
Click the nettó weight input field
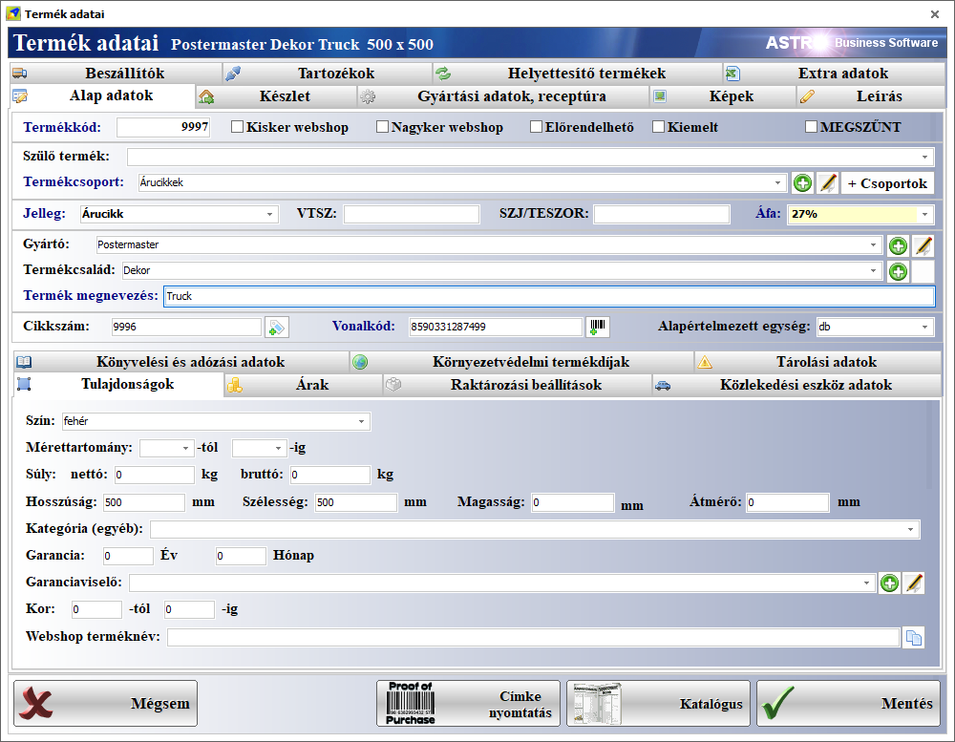(154, 476)
